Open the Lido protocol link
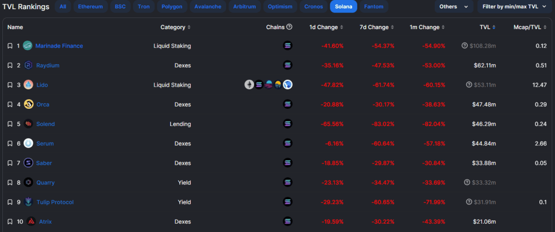Screen dimensions: 555x232 coord(42,85)
